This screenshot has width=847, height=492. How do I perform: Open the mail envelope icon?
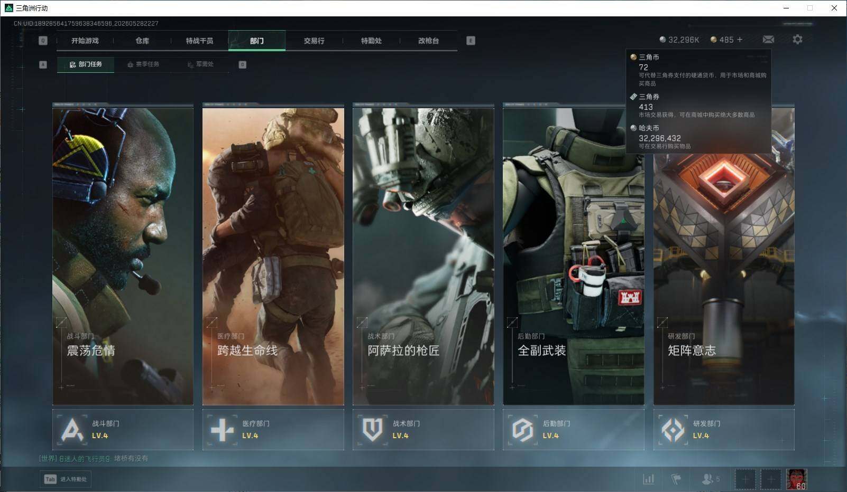pos(768,40)
